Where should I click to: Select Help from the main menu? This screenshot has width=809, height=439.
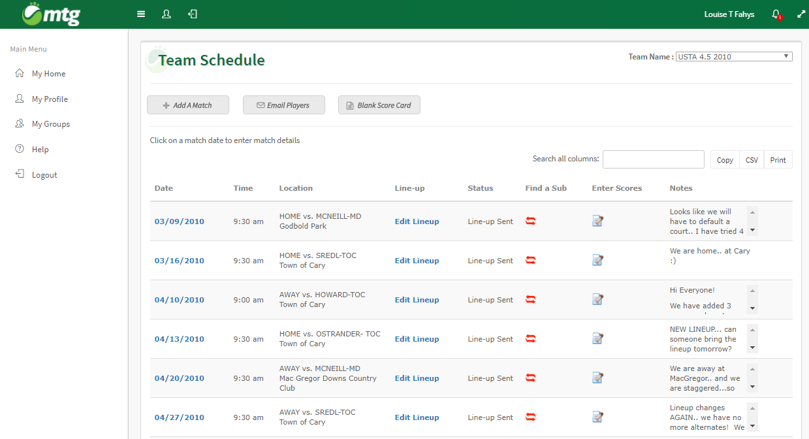(40, 150)
